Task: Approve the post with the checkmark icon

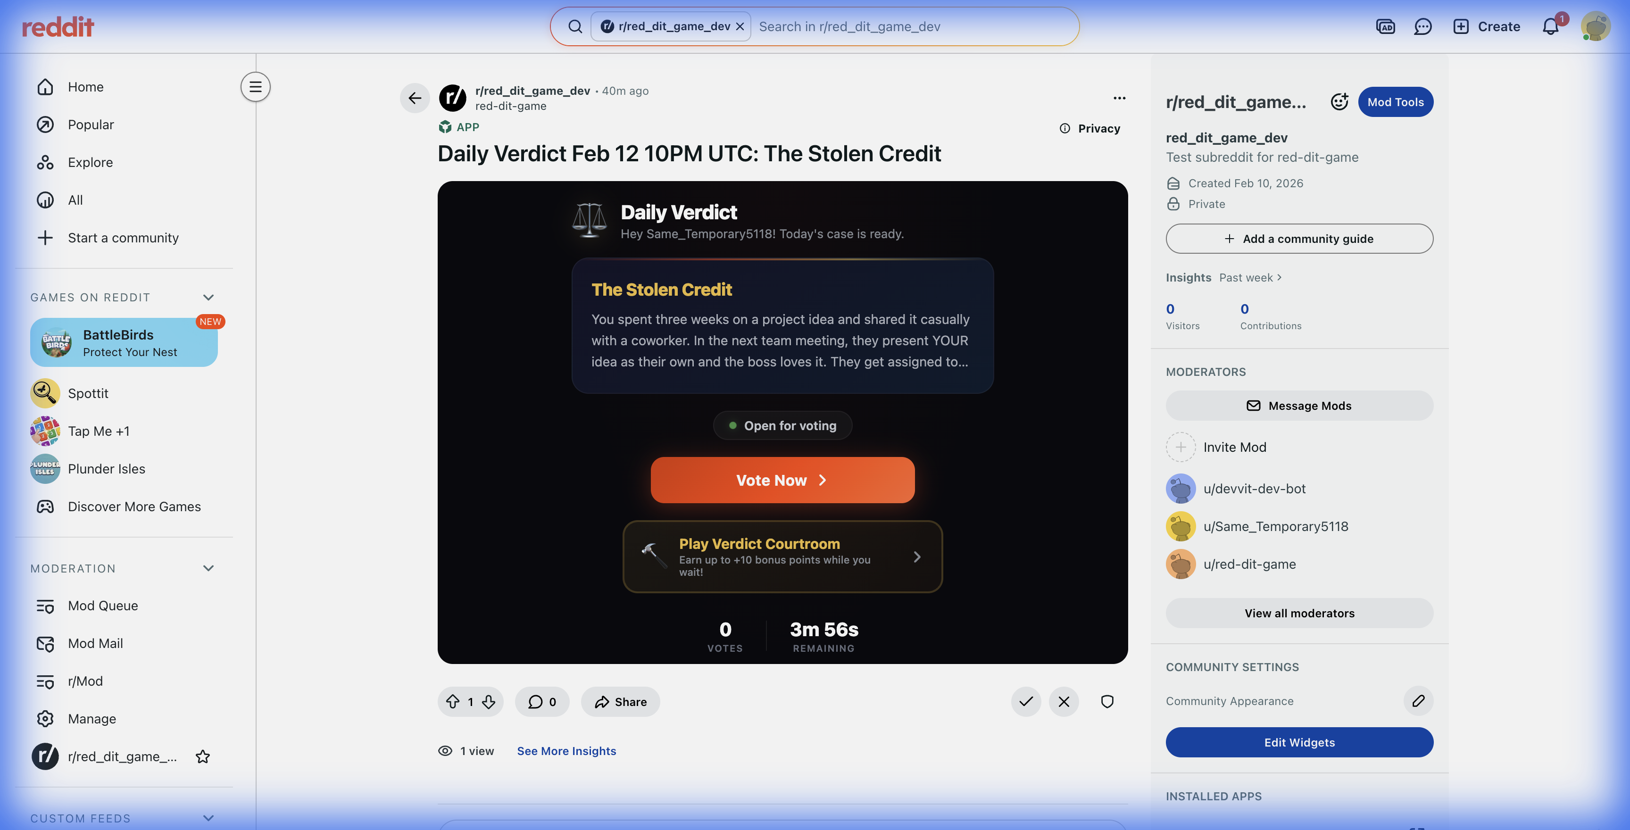Action: point(1026,702)
